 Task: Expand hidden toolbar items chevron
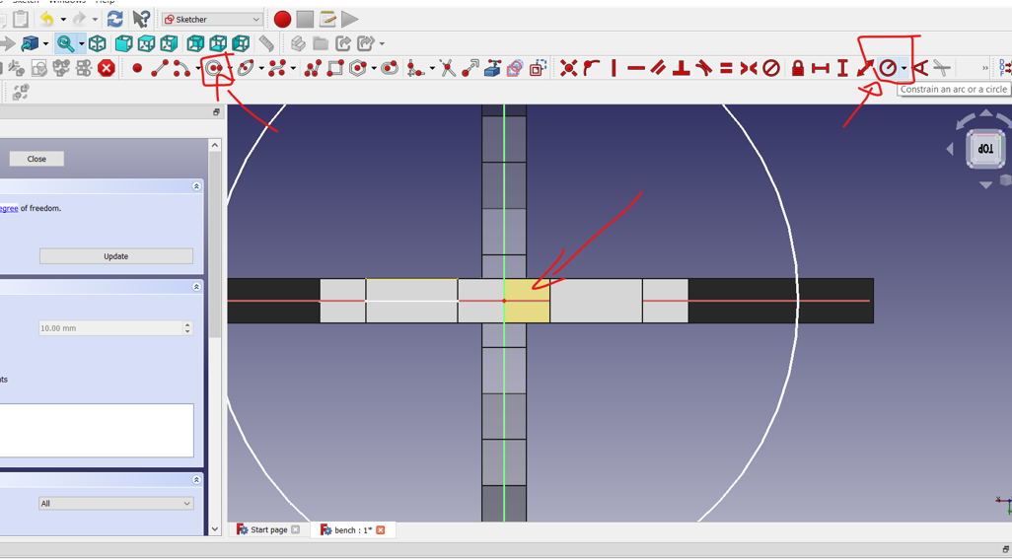coord(985,68)
